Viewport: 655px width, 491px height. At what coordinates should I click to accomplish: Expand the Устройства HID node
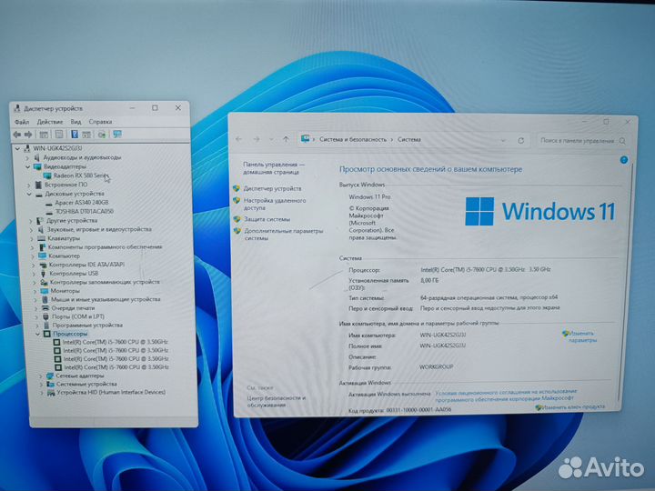point(41,393)
